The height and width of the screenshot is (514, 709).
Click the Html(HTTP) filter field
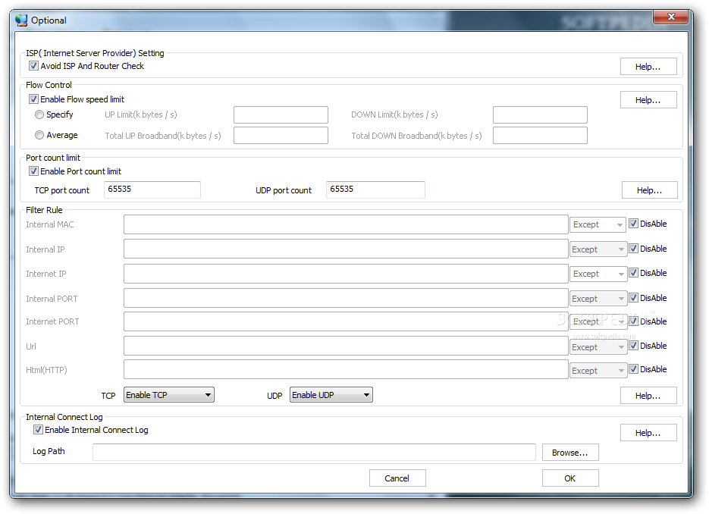tap(346, 369)
